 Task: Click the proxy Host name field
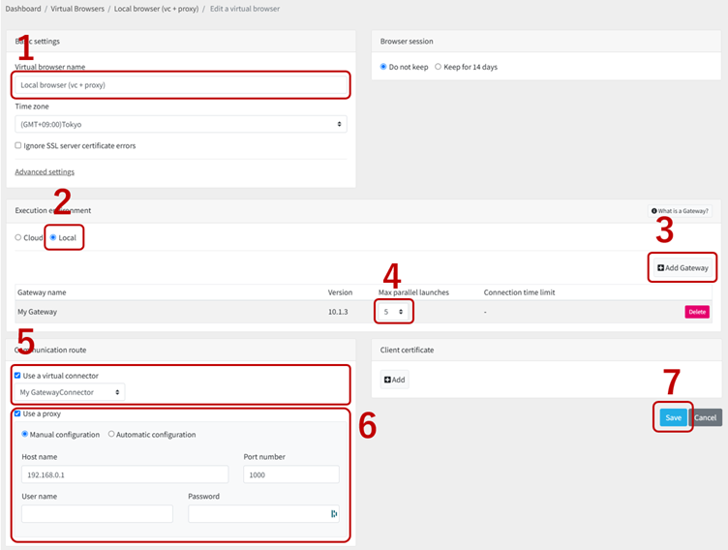click(x=125, y=474)
